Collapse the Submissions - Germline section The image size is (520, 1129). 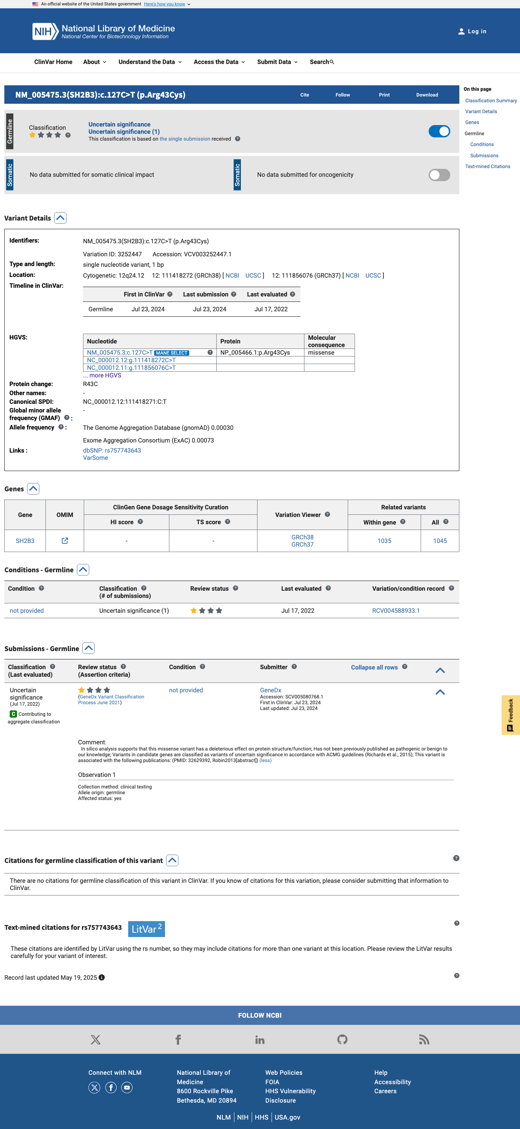click(89, 648)
